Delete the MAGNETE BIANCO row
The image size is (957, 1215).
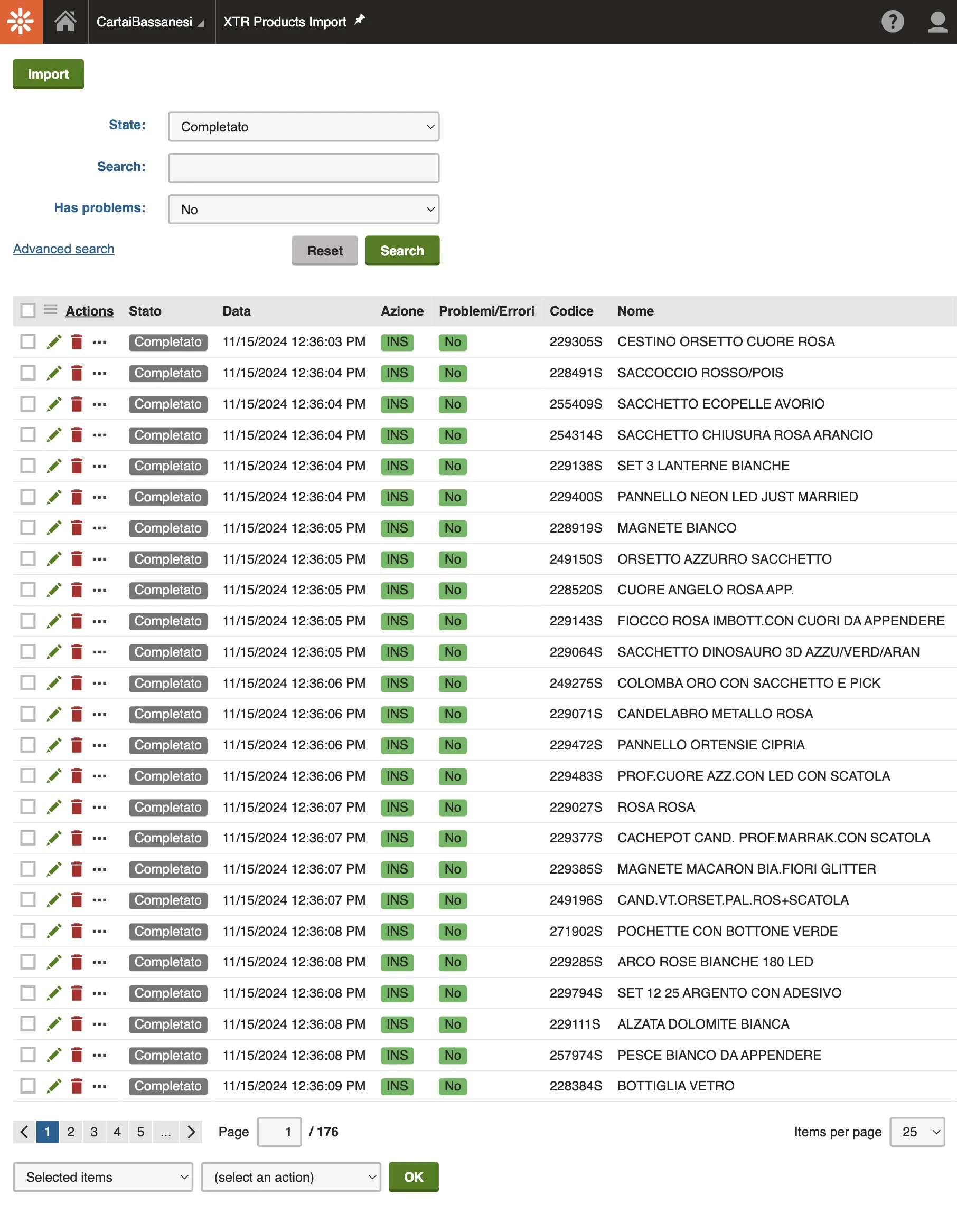click(x=77, y=528)
